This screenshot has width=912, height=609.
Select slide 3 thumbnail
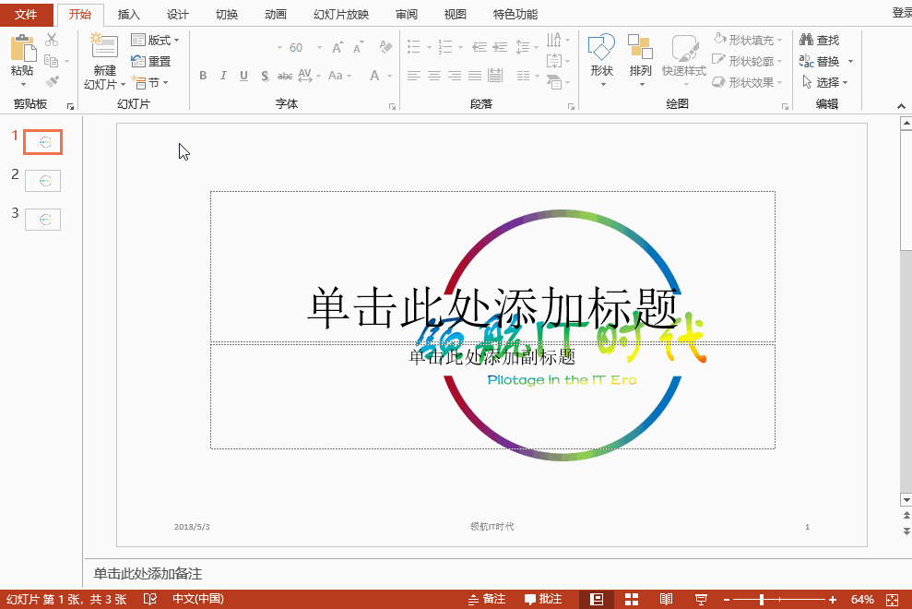click(43, 220)
